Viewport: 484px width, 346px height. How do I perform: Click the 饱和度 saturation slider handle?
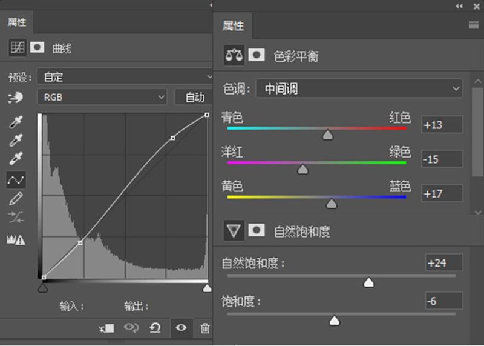[x=335, y=321]
